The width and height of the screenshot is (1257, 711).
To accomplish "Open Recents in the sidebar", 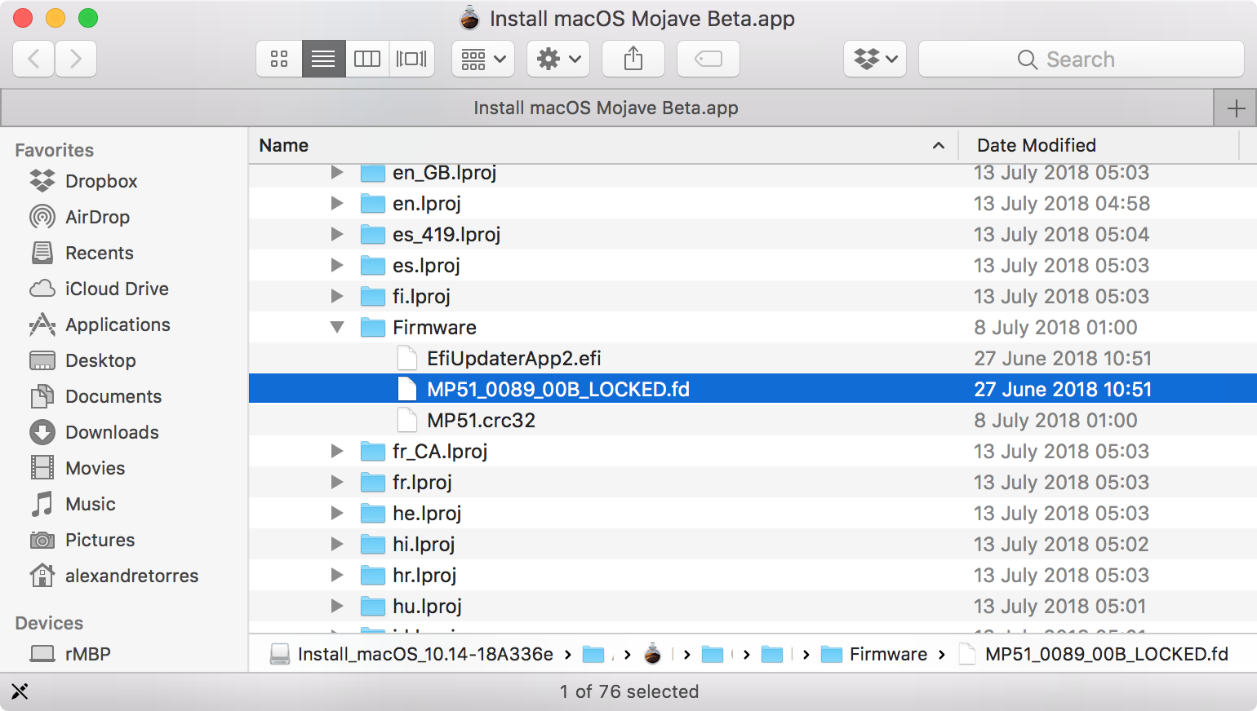I will pyautogui.click(x=82, y=253).
